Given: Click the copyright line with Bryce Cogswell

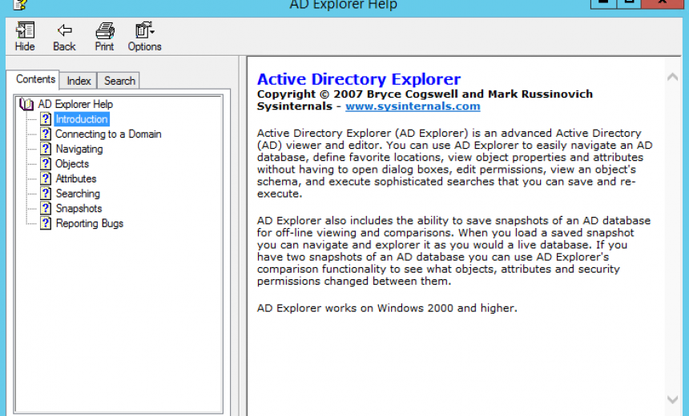Looking at the screenshot, I should pos(425,94).
